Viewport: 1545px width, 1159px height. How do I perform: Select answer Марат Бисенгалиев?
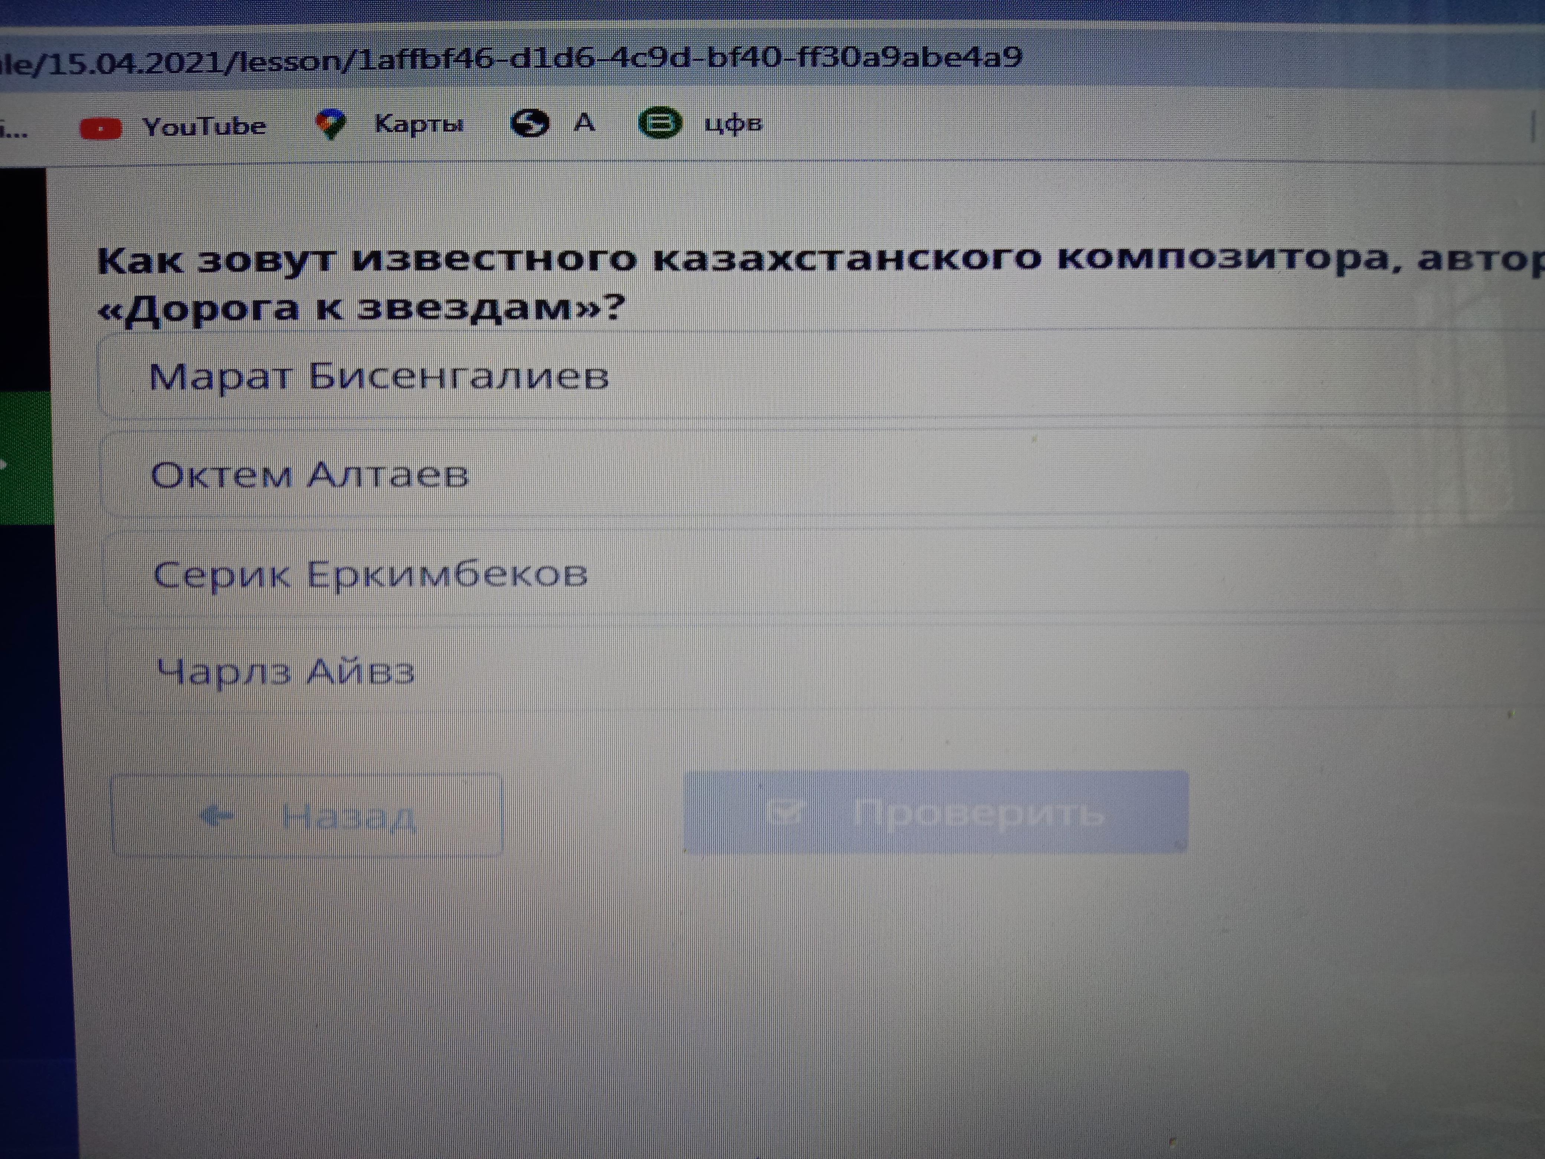379,377
